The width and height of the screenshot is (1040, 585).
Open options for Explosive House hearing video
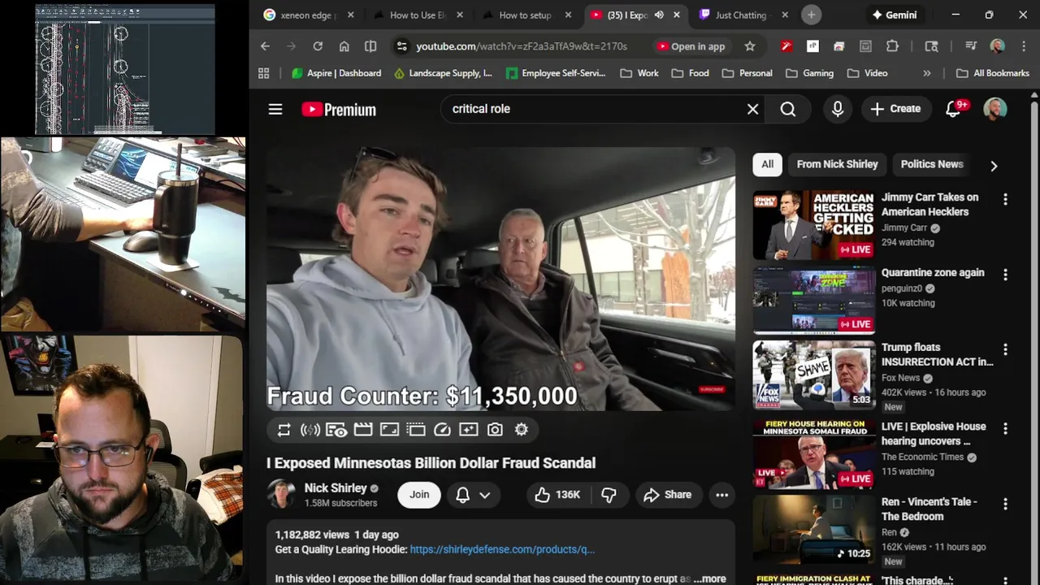tap(1005, 429)
